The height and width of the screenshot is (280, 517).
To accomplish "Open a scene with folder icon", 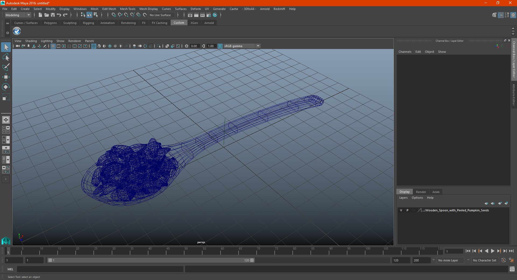I will coord(46,15).
